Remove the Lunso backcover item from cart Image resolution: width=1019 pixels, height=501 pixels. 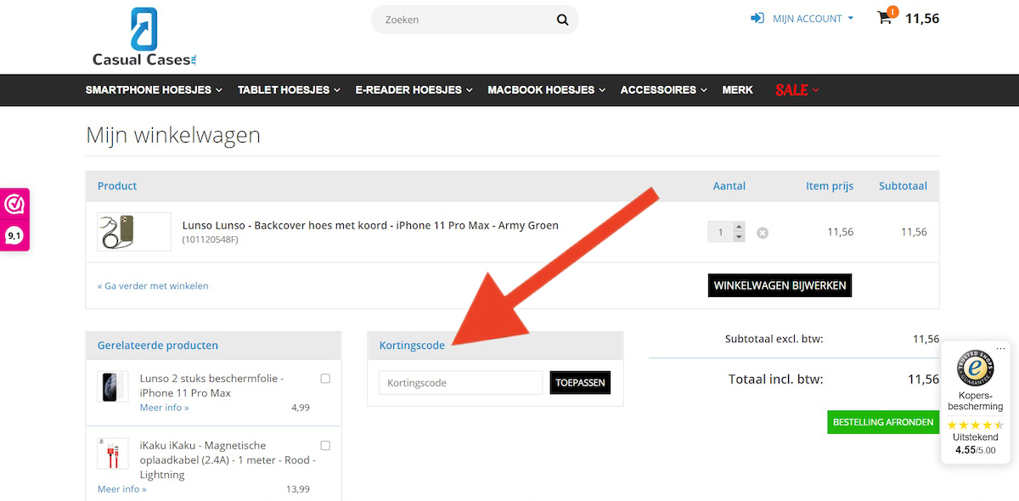point(763,233)
